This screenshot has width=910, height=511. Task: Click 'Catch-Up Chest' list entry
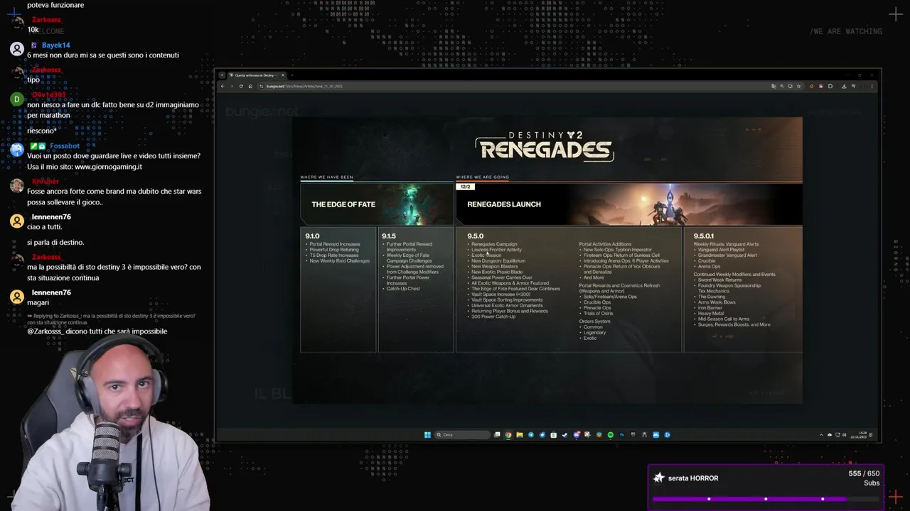pos(403,289)
